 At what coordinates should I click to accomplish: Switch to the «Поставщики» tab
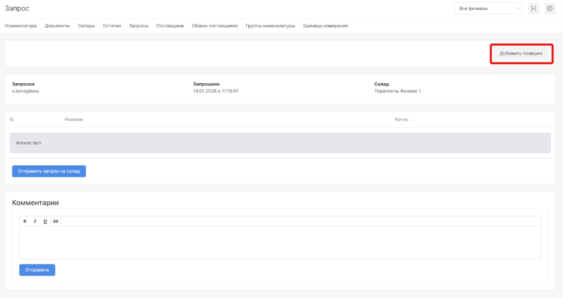tap(170, 26)
